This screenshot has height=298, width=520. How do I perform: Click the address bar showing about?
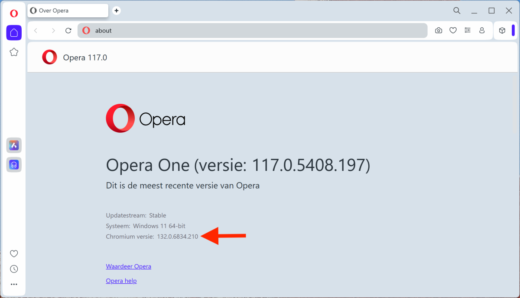point(251,30)
